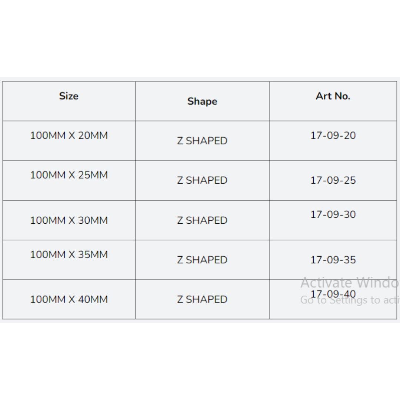Click the Size column header

coord(69,96)
